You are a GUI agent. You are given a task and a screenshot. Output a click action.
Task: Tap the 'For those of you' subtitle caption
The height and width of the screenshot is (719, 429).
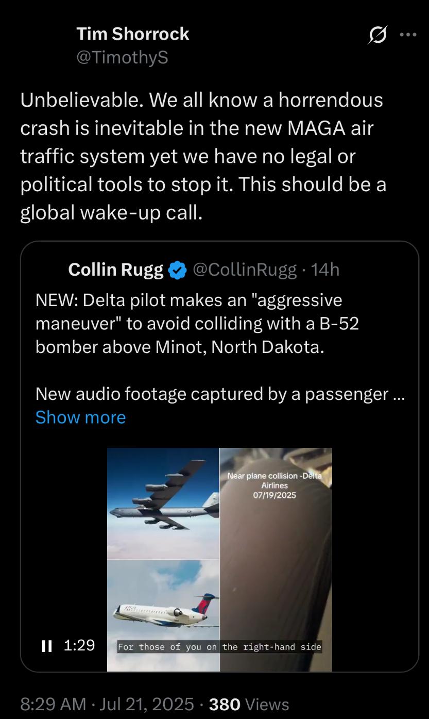click(219, 647)
